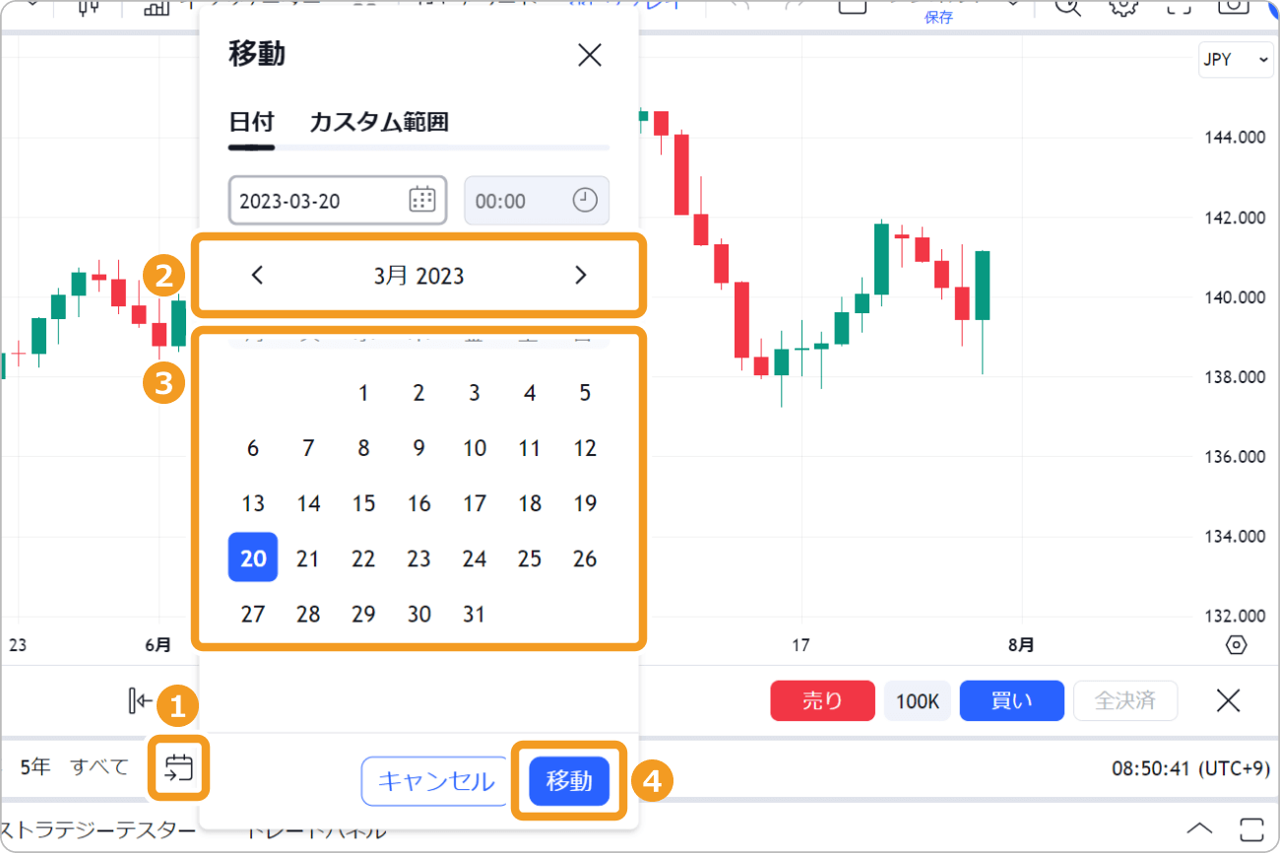Click the 3月 2023 month header

(418, 276)
